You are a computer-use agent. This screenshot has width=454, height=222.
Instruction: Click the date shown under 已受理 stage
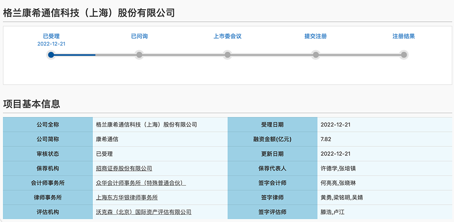tap(51, 44)
